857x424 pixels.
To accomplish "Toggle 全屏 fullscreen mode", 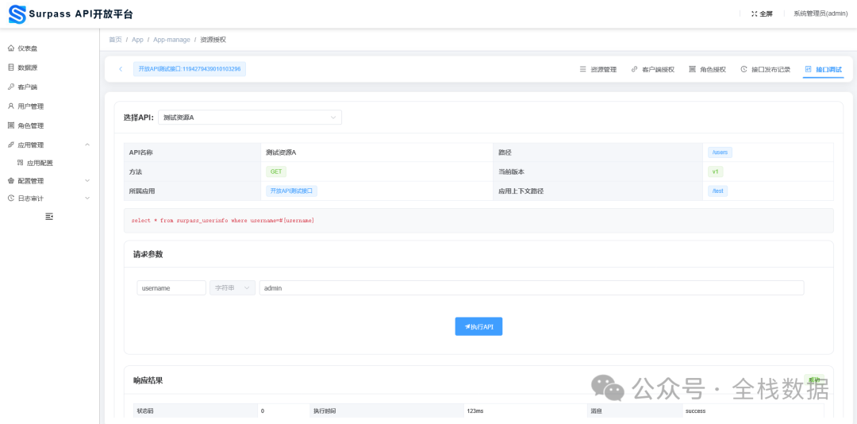I will (x=762, y=13).
